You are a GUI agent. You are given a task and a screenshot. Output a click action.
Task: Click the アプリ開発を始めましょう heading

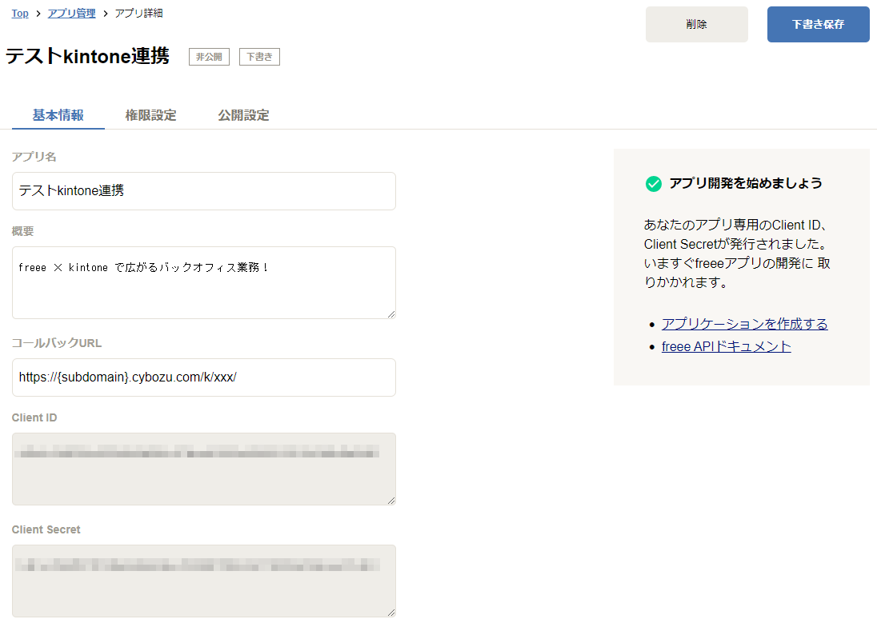[746, 183]
